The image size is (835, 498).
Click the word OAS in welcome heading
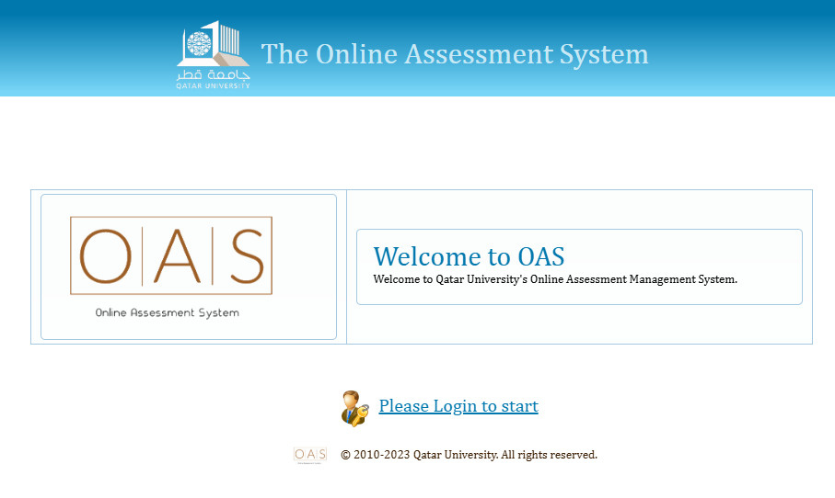point(540,256)
